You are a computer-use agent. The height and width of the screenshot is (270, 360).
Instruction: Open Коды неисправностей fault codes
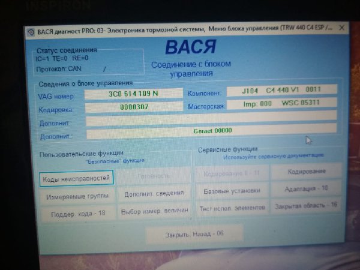pos(76,178)
